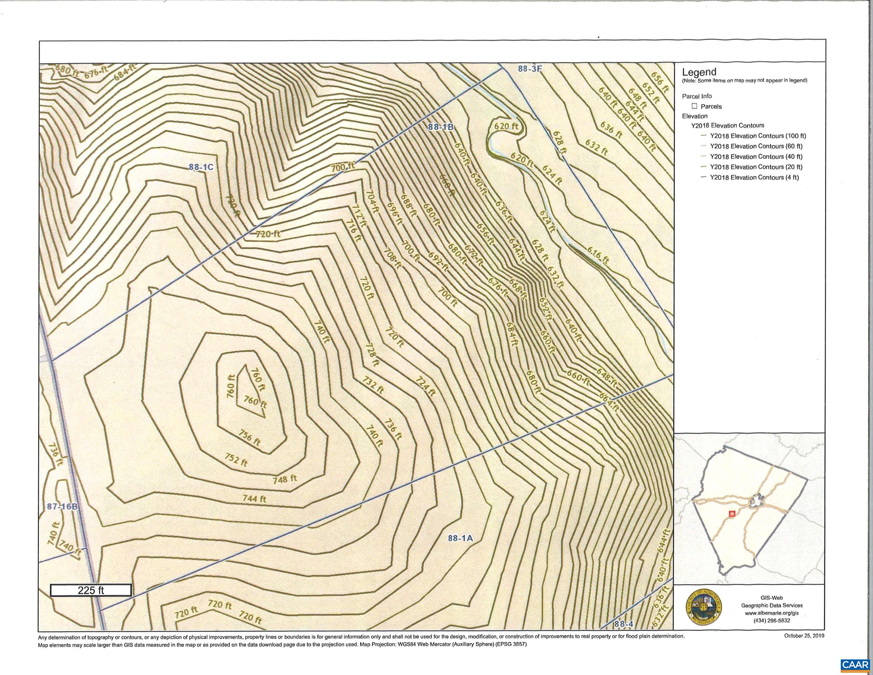Click the Albemarle County seal emblem

click(x=703, y=607)
